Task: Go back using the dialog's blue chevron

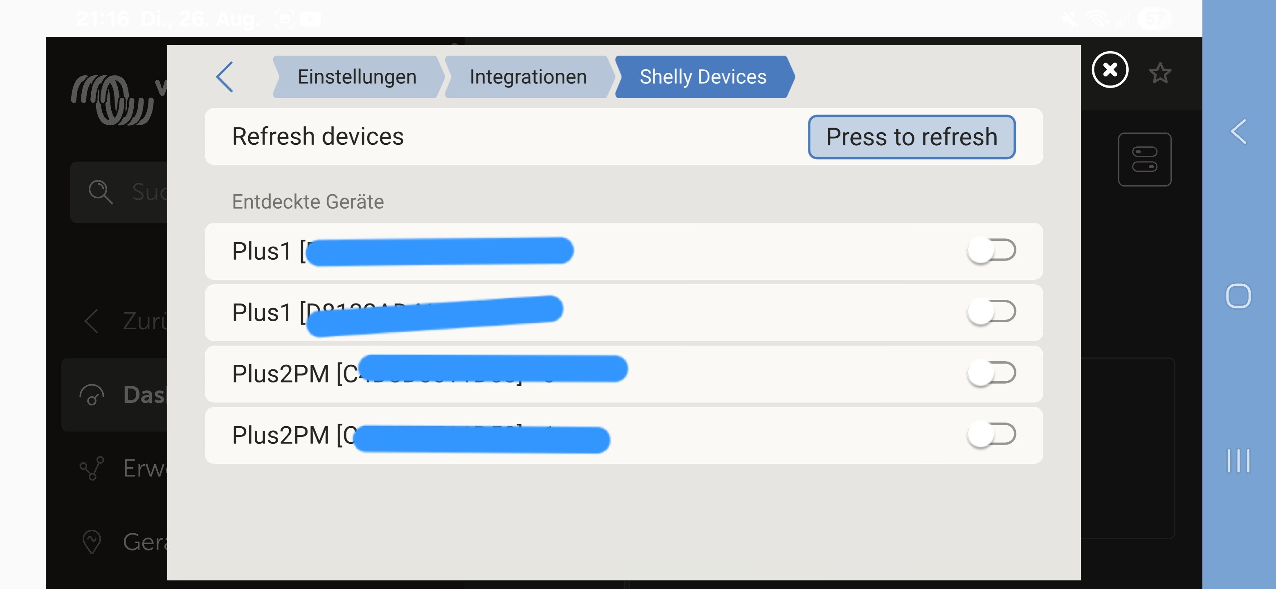Action: pos(225,77)
